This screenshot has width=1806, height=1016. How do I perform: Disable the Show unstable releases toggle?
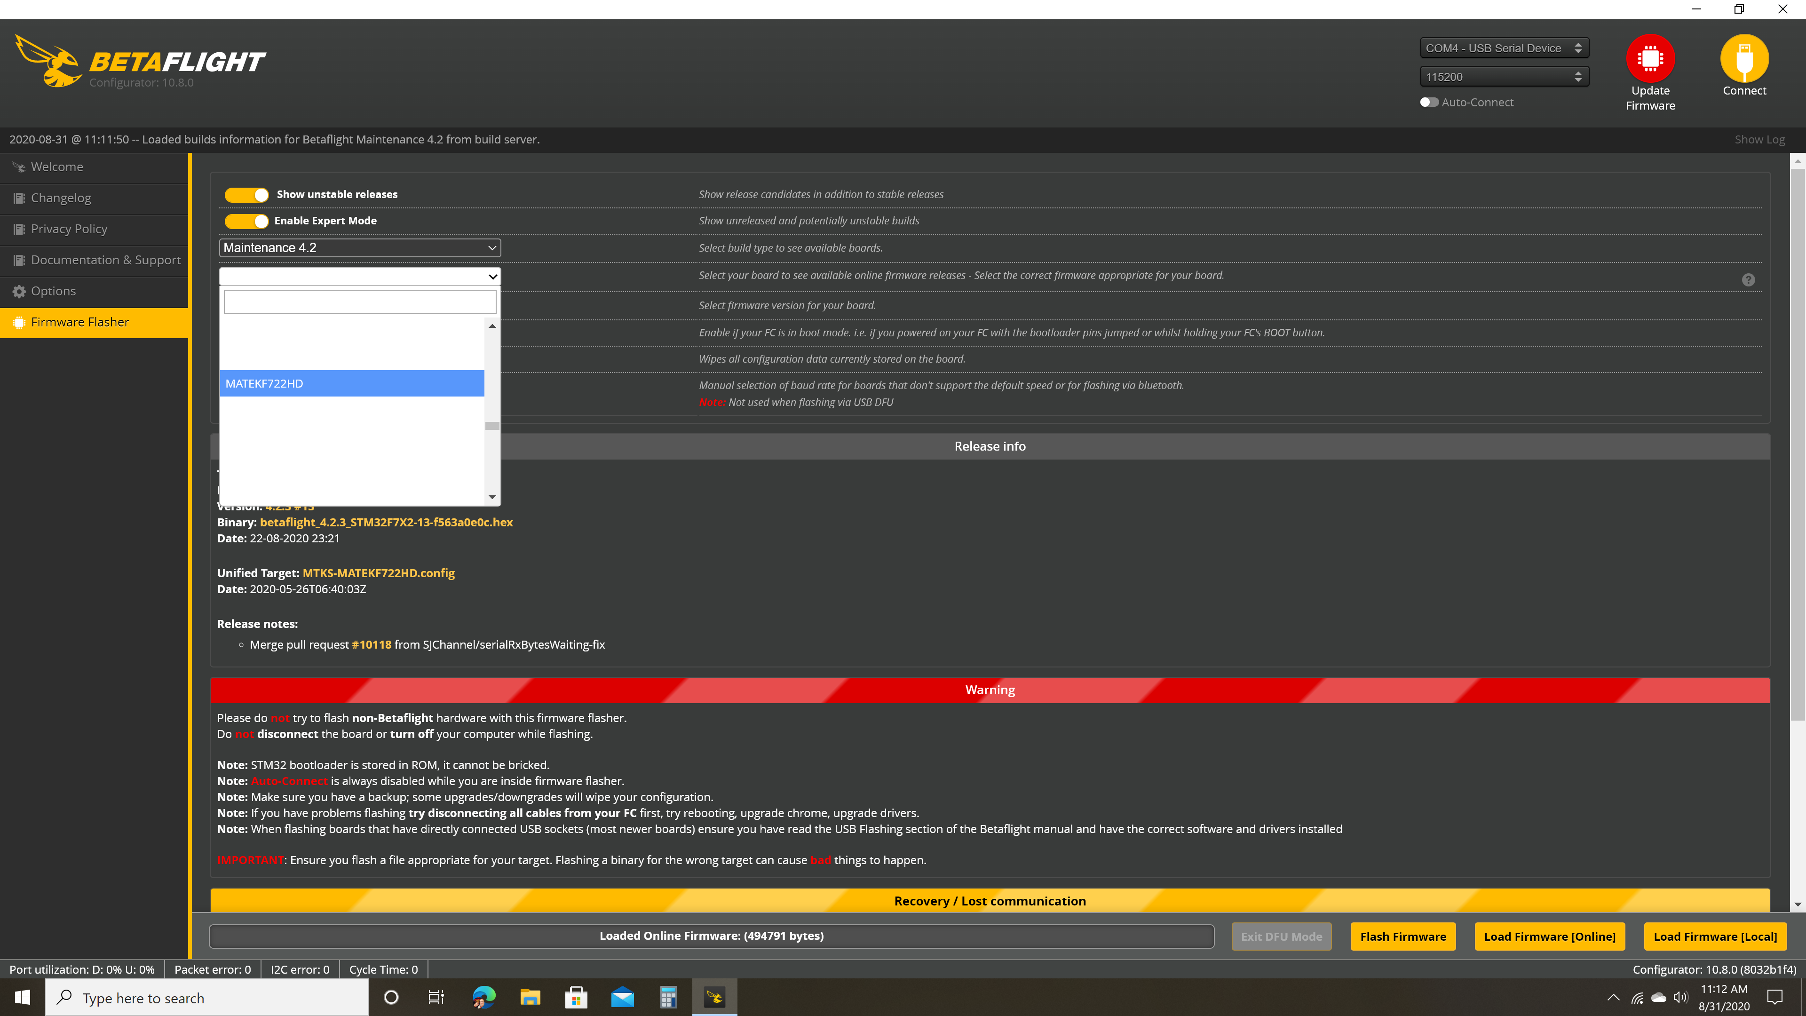[246, 194]
